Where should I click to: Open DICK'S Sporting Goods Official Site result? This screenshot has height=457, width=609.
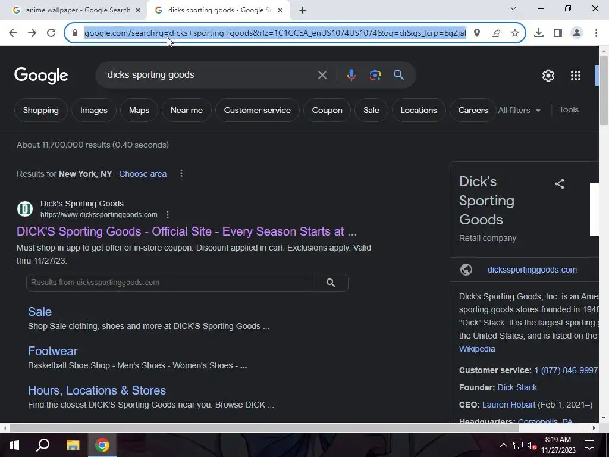point(186,231)
